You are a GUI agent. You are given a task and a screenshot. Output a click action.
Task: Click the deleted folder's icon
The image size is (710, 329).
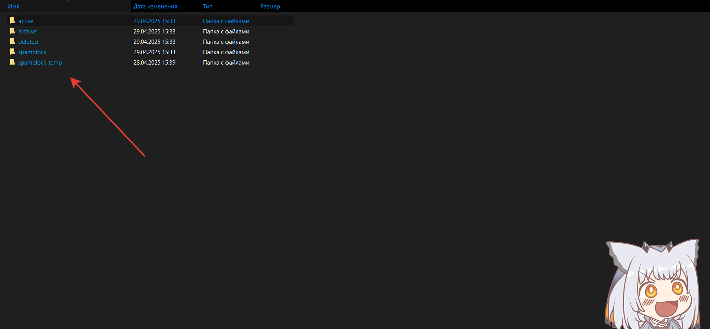pos(12,42)
